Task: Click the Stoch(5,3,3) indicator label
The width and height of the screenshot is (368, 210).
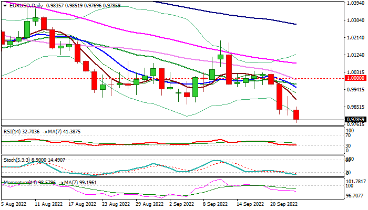Action: 18,159
